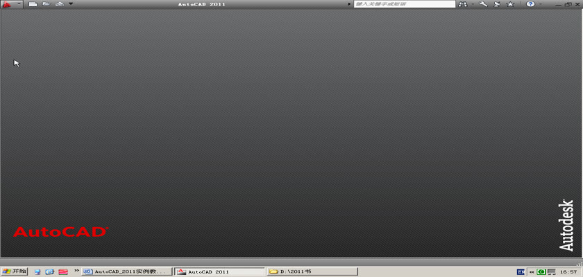The height and width of the screenshot is (277, 583).
Task: Expand the Quick Access Toolbar customize arrow
Action: point(71,4)
